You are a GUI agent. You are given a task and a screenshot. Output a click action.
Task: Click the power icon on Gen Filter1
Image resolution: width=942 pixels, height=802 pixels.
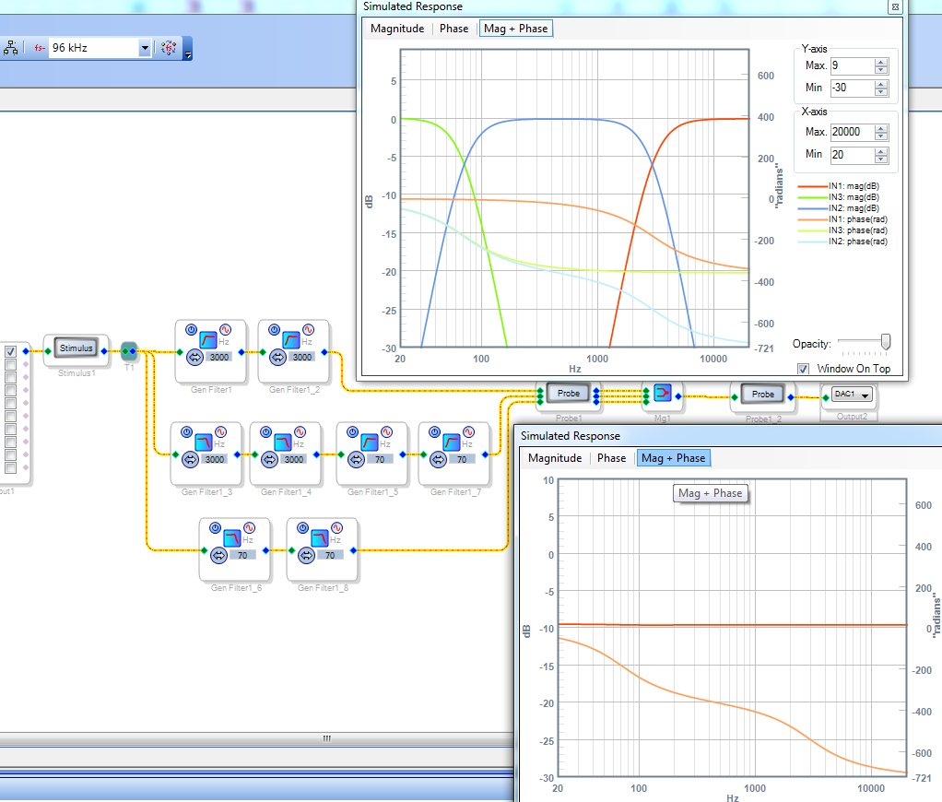[x=189, y=329]
